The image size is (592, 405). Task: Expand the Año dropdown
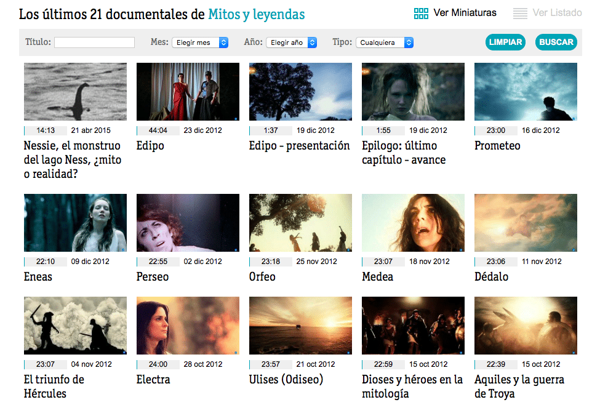[x=292, y=42]
